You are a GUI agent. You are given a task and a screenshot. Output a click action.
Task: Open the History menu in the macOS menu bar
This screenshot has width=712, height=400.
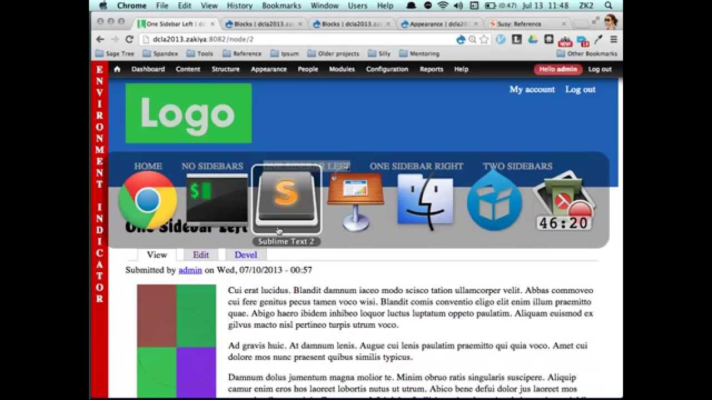click(x=240, y=6)
